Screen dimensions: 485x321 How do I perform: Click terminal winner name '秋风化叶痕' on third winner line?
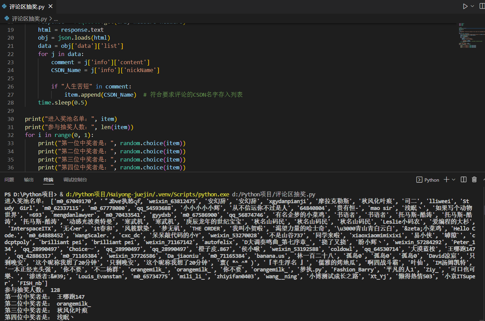tap(72, 310)
